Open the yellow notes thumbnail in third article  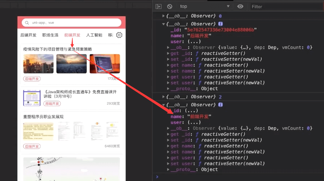click(38, 131)
